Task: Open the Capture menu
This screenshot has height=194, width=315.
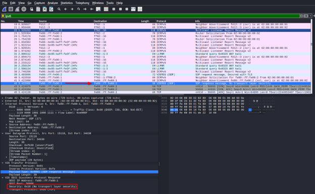Action: click(x=39, y=3)
